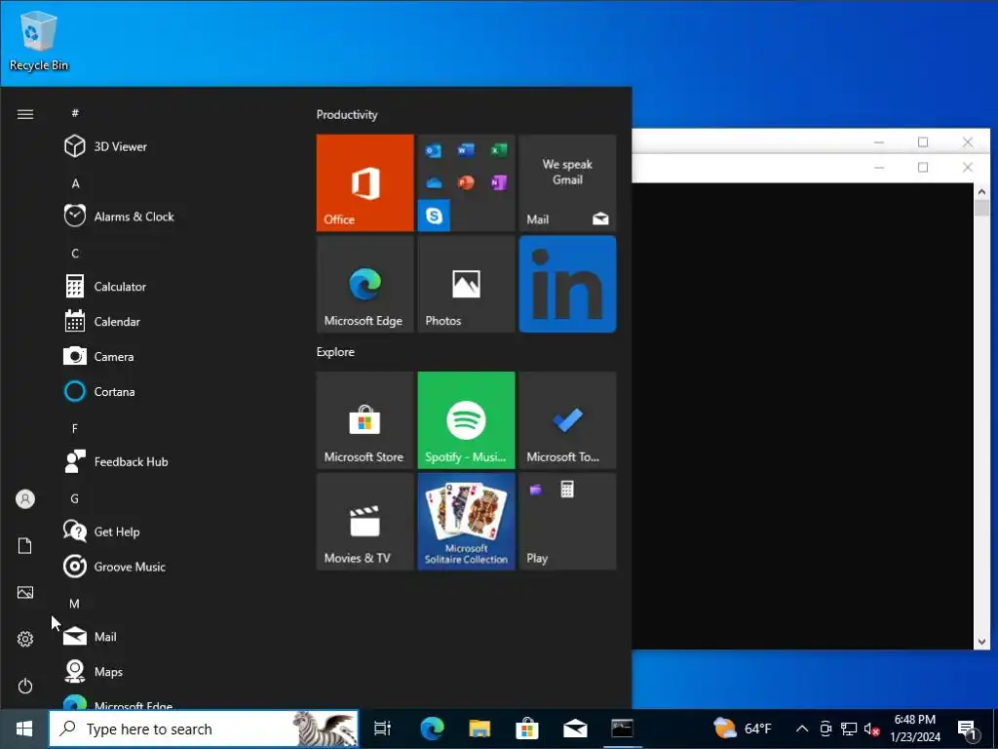
Task: Open Documents from Start sidebar
Action: click(x=24, y=546)
